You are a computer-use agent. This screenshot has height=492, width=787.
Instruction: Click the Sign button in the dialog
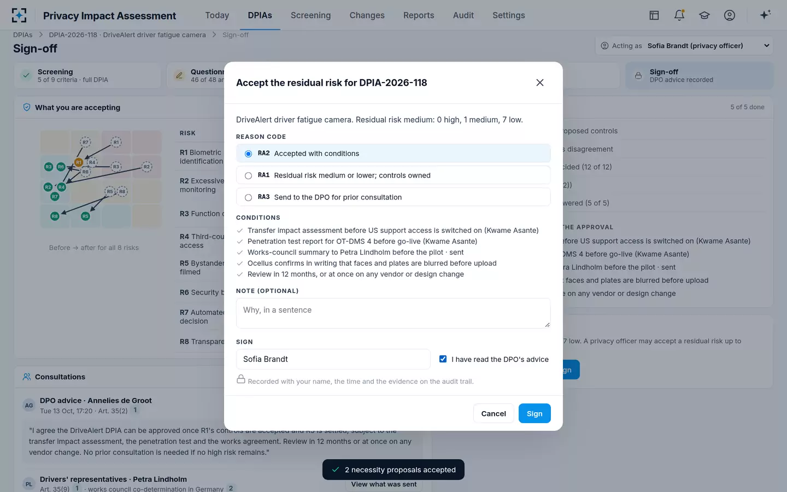point(535,413)
